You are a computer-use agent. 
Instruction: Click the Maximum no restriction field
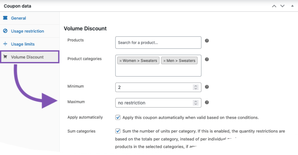pos(158,103)
